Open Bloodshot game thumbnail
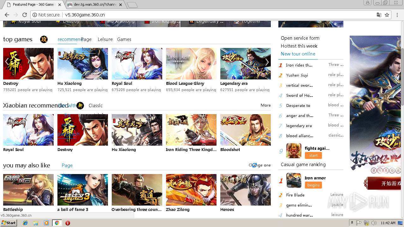 (x=246, y=130)
